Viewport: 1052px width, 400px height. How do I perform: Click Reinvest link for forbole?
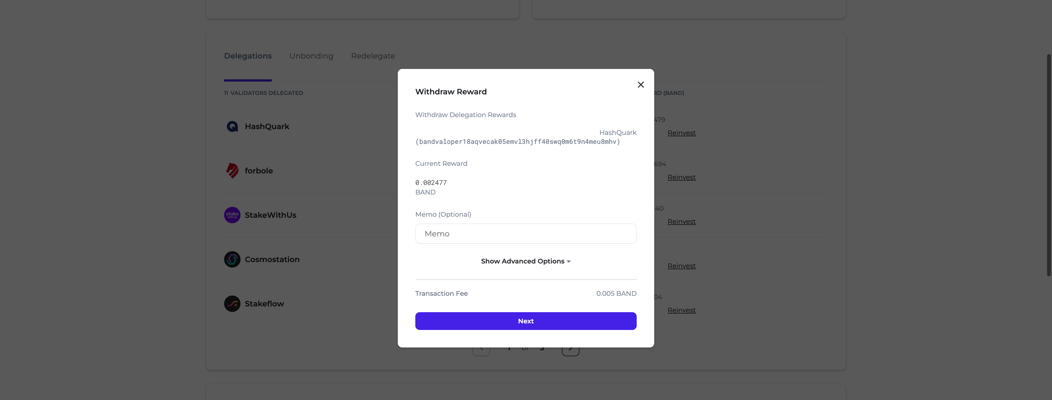[681, 177]
